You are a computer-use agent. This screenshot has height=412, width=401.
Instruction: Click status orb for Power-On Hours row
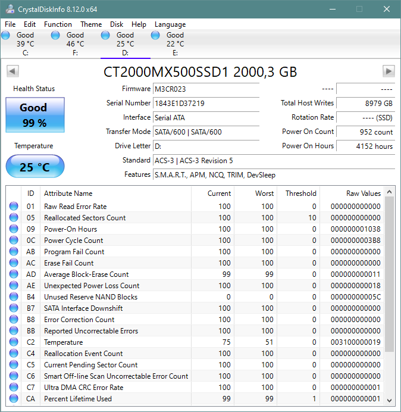14,229
